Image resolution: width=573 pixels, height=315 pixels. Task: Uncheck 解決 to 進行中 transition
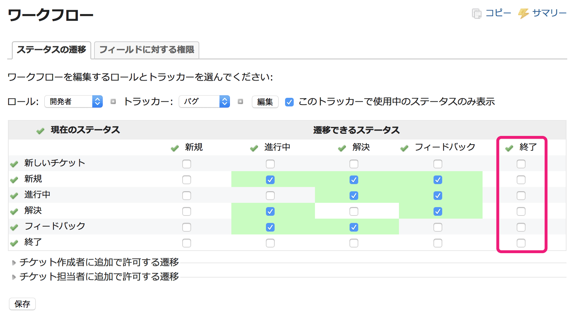point(270,211)
